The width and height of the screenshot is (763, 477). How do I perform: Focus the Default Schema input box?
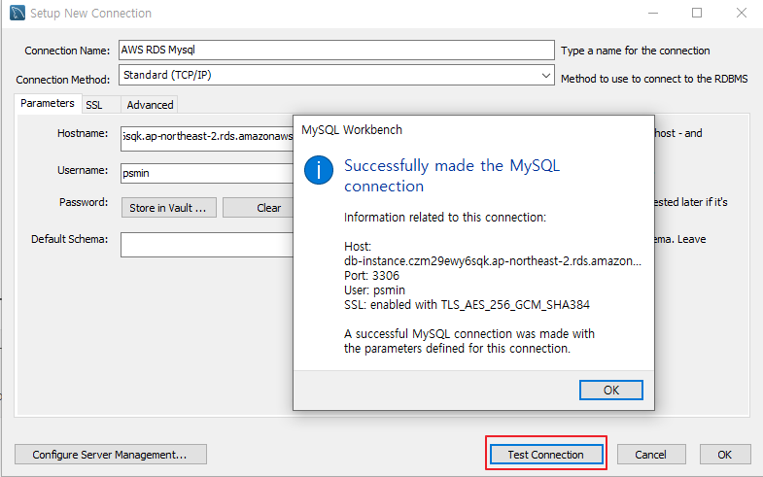pyautogui.click(x=207, y=244)
